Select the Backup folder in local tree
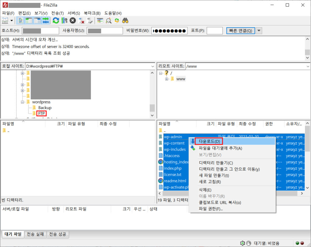The image size is (311, 247). click(x=45, y=108)
